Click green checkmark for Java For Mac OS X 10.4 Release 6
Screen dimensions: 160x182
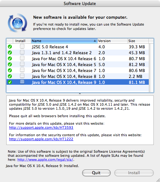point(10,59)
